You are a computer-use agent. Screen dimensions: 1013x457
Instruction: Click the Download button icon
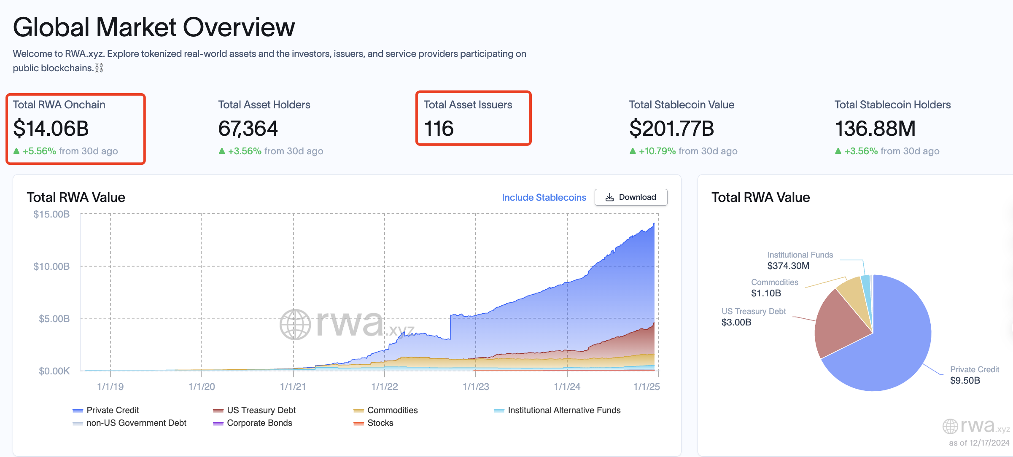(x=609, y=197)
